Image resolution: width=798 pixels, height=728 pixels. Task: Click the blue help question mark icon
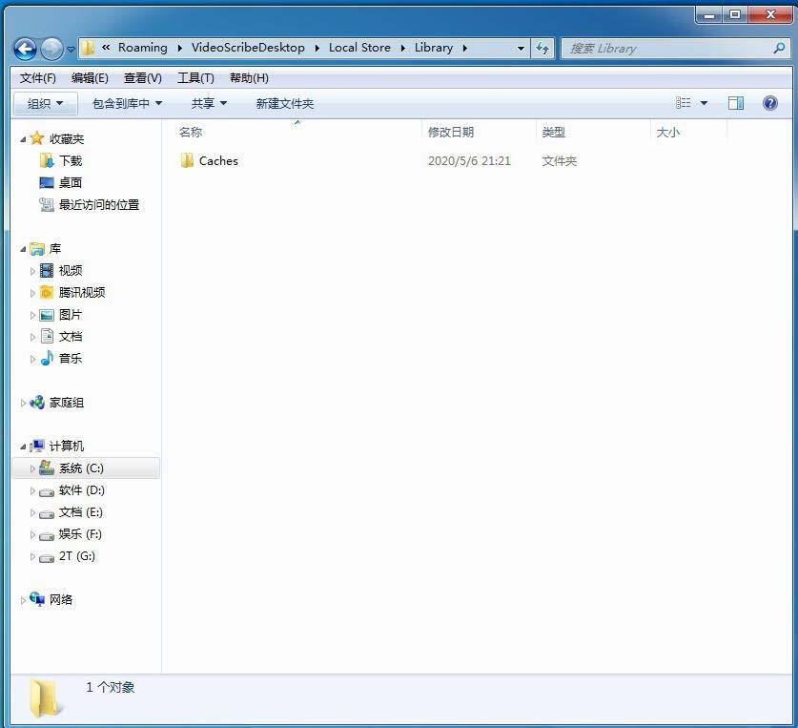770,103
